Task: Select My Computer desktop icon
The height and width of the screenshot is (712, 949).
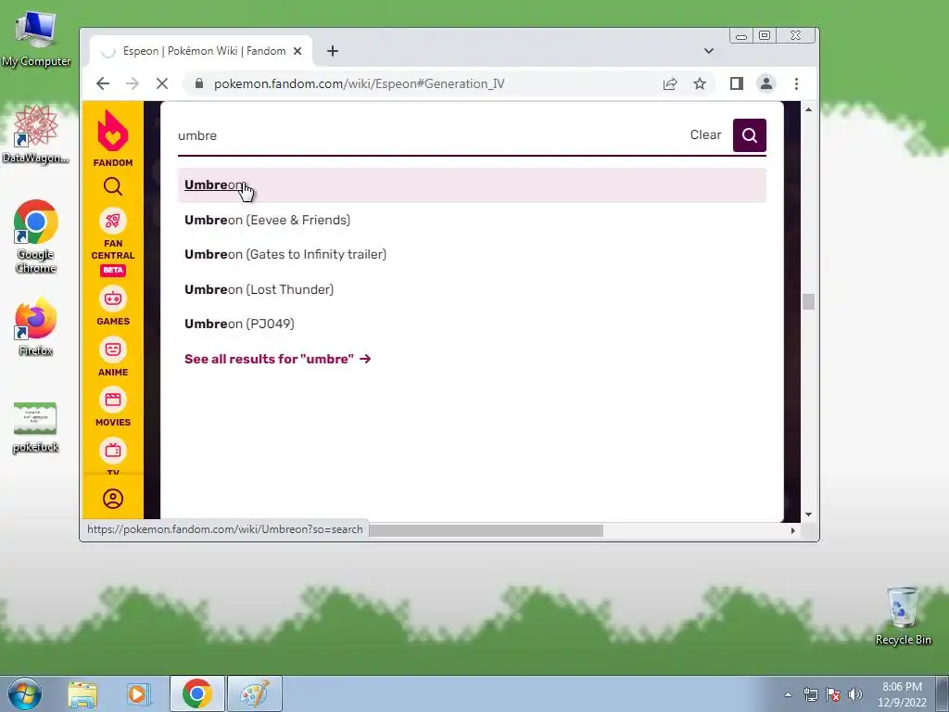Action: click(x=36, y=39)
